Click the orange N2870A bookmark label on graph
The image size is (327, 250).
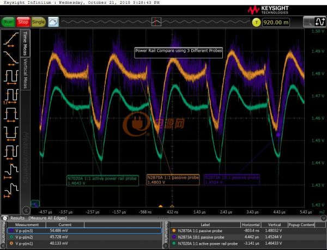pos(173,180)
